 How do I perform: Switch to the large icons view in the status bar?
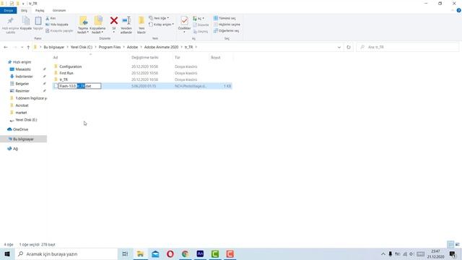click(457, 244)
